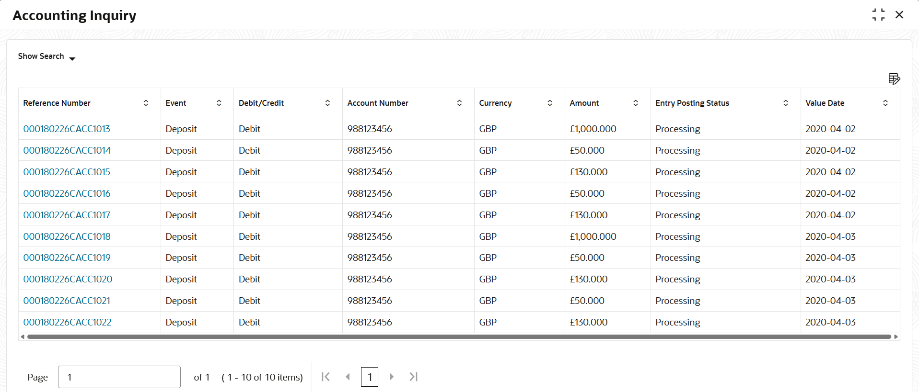Open reference 000180226CACC1020
The height and width of the screenshot is (392, 919).
coord(68,279)
